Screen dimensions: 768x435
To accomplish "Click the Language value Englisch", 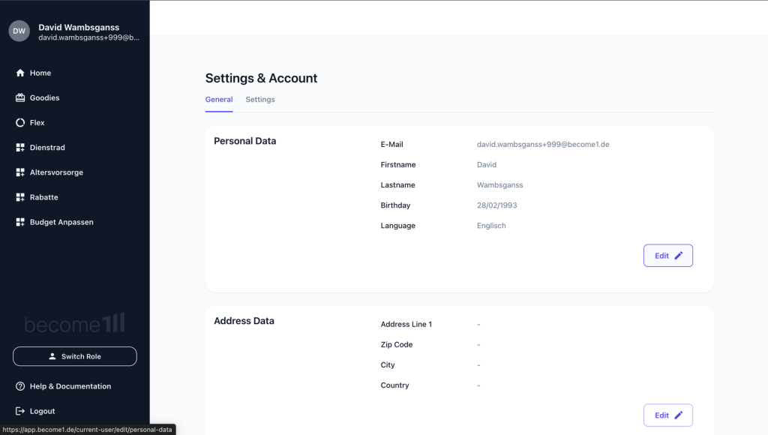I will click(x=491, y=226).
